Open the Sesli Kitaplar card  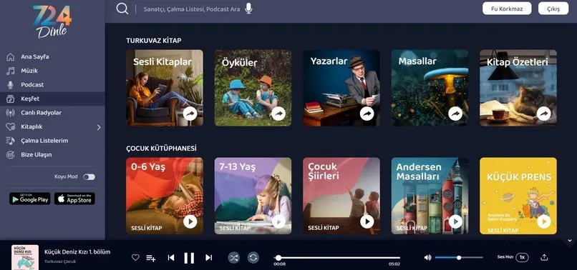pyautogui.click(x=165, y=88)
